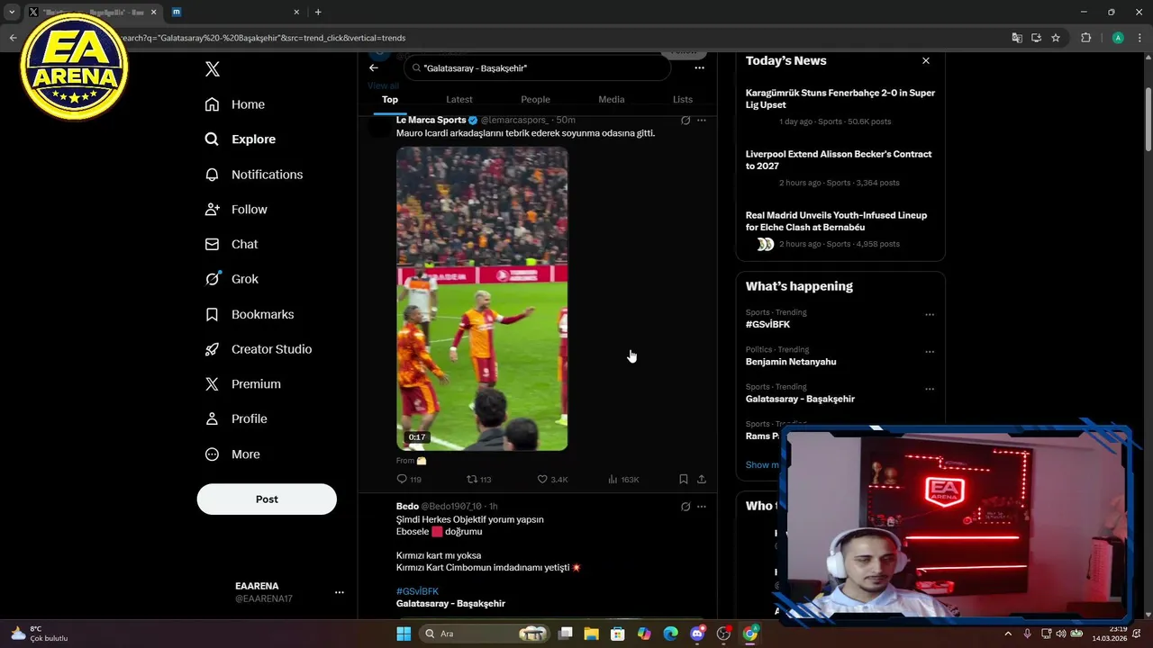The width and height of the screenshot is (1153, 648).
Task: Open a new Chrome tab
Action: point(318,13)
